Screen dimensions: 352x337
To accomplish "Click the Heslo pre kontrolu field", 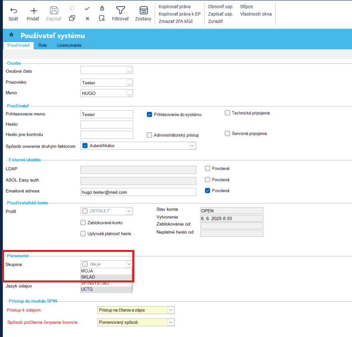I will pyautogui.click(x=107, y=135).
